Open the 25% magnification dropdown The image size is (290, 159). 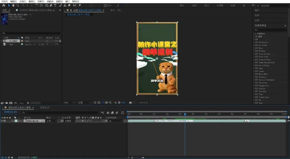click(x=69, y=103)
